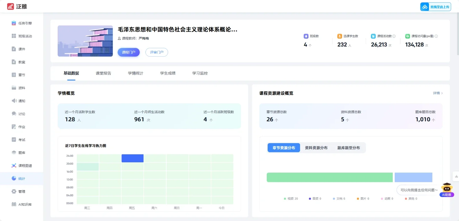Open the 管理 gear icon

tap(14, 191)
